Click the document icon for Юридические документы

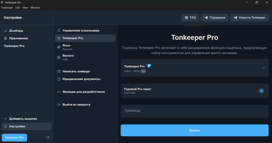pyautogui.click(x=59, y=79)
